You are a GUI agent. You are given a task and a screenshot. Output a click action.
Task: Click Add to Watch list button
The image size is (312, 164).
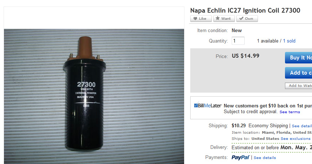(298, 85)
